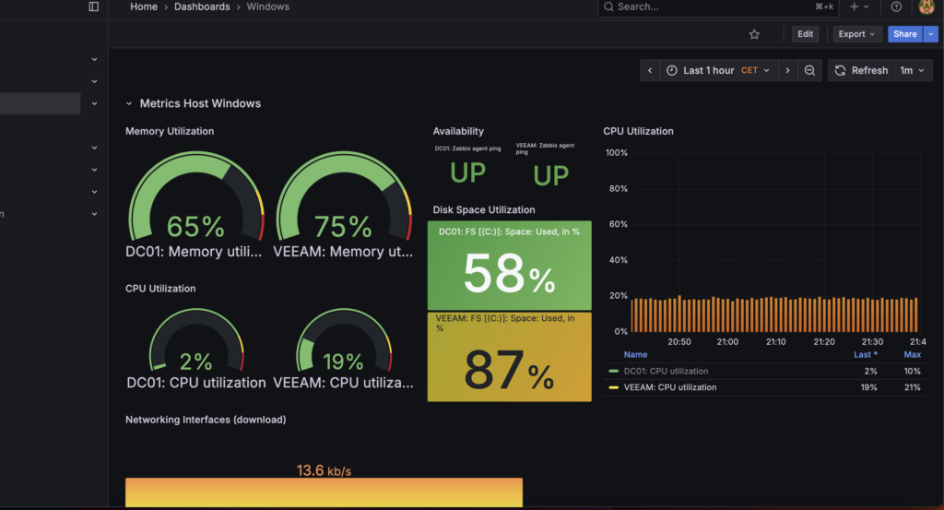Open the 1m refresh interval dropdown
The width and height of the screenshot is (944, 510).
[x=912, y=71]
